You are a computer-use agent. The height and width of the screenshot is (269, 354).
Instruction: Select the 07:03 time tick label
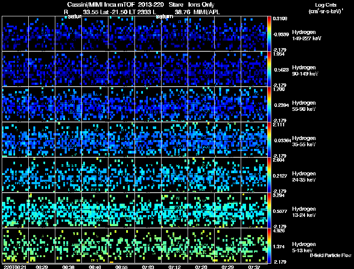[148, 267]
